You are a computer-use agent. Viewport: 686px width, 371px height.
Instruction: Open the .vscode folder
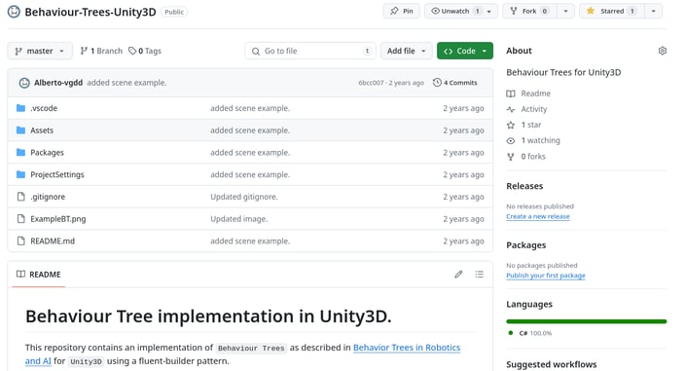[44, 108]
